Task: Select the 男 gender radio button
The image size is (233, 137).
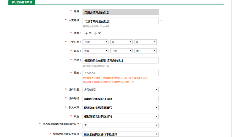Action: (x=86, y=33)
